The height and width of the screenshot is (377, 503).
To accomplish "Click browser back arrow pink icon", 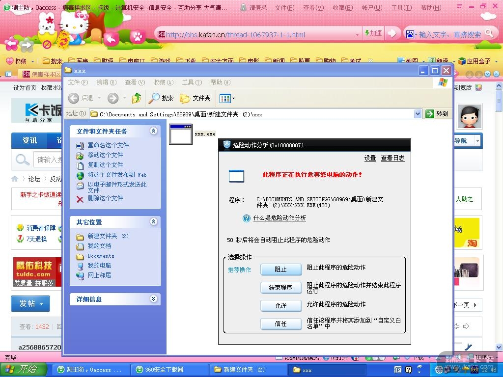I will [11, 44].
